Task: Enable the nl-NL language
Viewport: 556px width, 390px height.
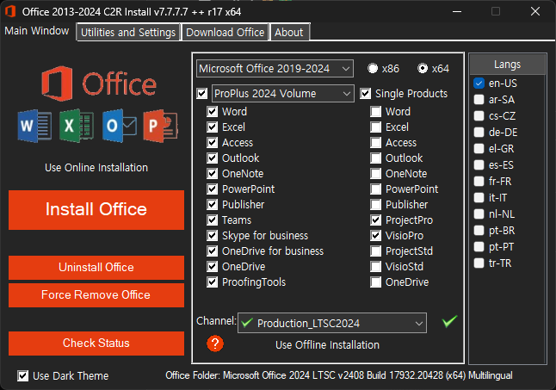Action: point(479,214)
